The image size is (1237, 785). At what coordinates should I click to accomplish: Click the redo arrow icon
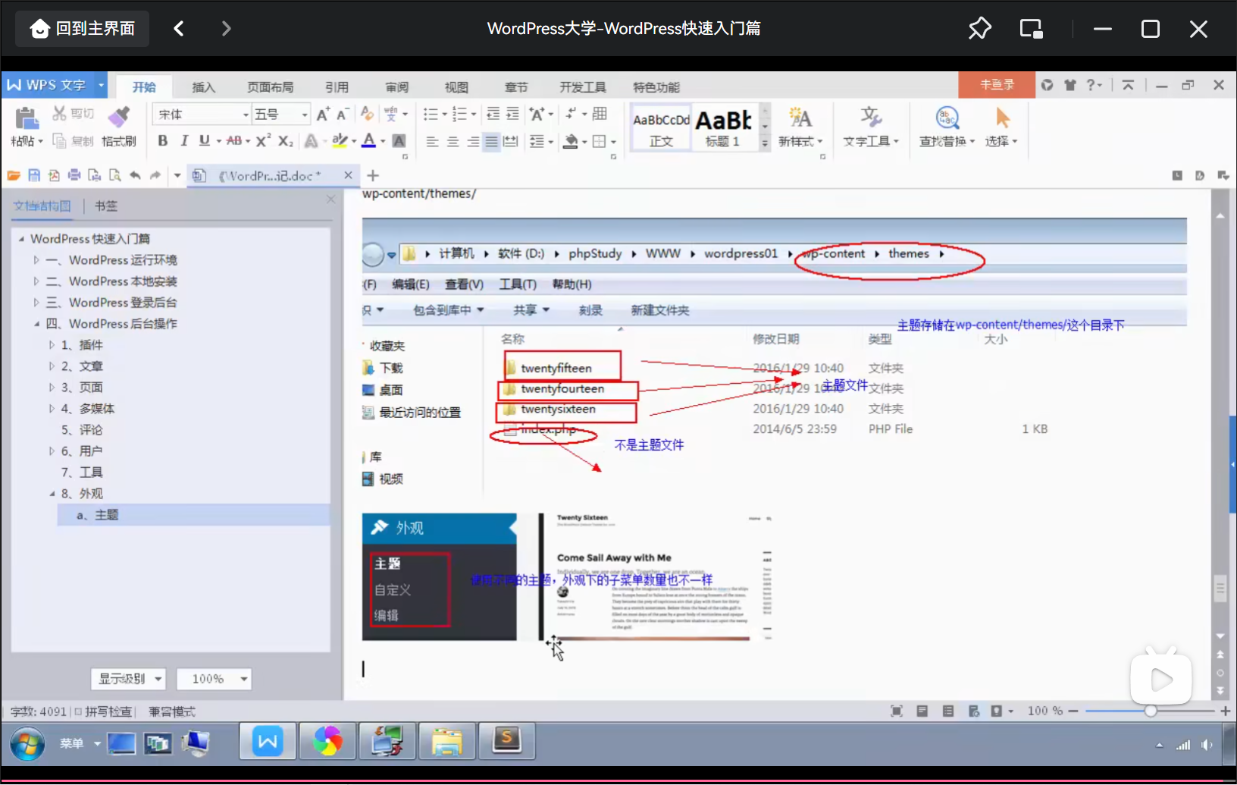coord(155,175)
